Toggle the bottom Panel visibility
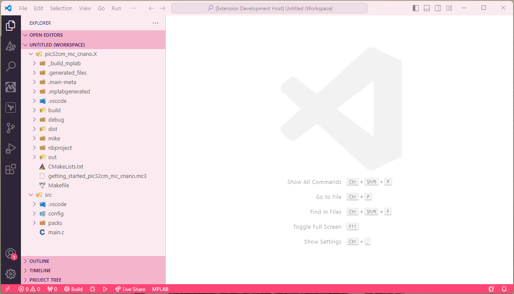514x294 pixels. coord(427,8)
